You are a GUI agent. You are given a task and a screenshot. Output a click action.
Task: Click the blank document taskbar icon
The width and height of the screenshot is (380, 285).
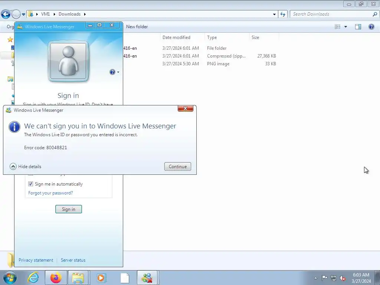(125, 278)
